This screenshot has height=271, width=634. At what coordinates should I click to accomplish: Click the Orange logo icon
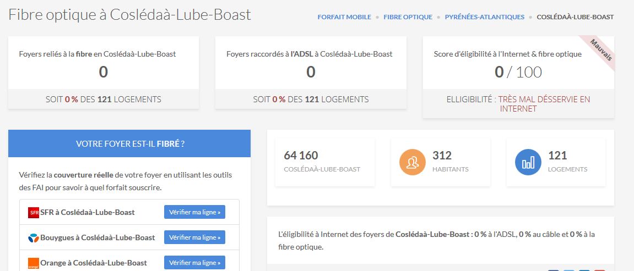[34, 263]
